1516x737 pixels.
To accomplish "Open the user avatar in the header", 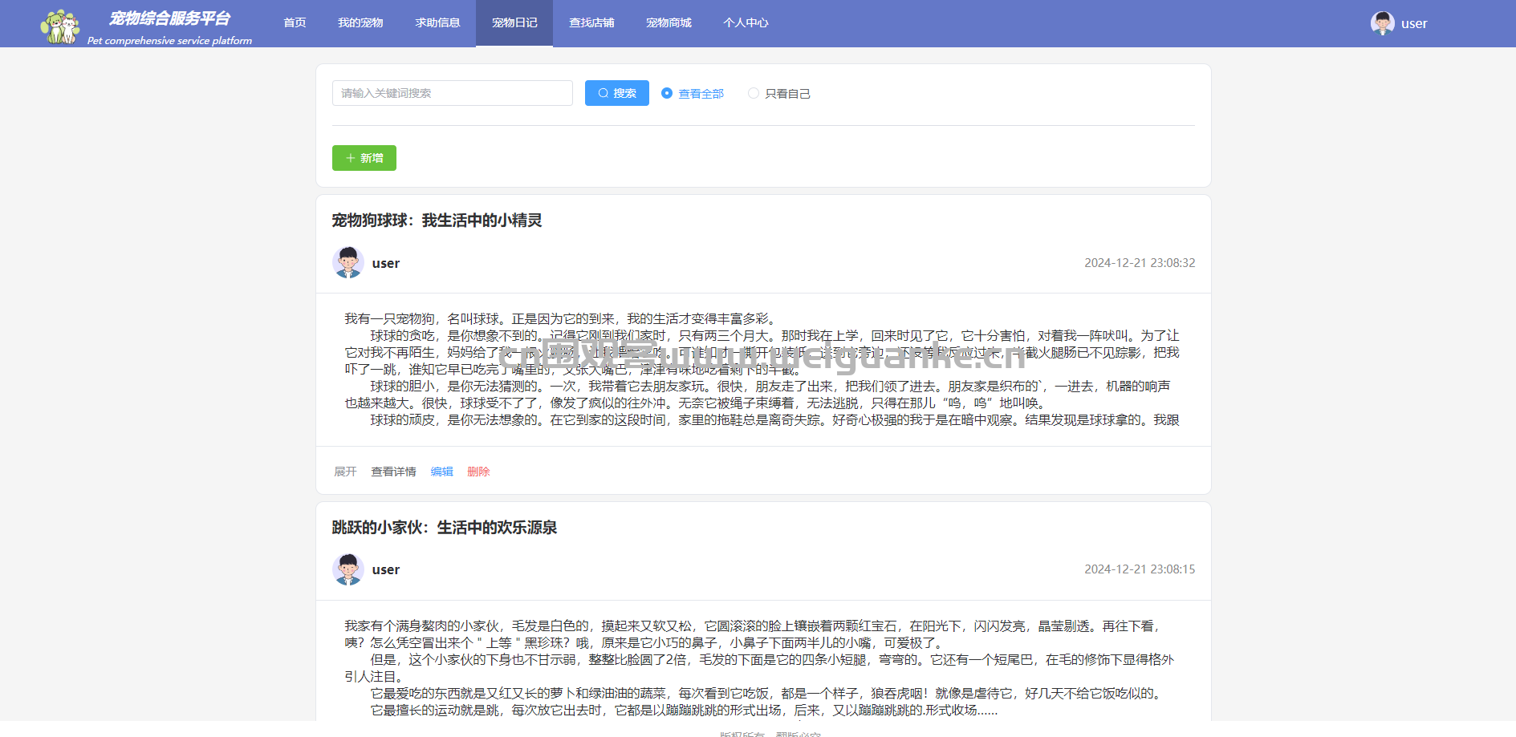I will 1382,23.
